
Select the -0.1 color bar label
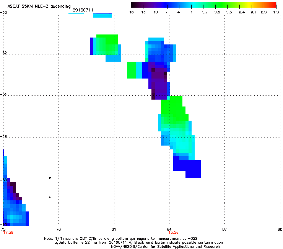pos(252,12)
